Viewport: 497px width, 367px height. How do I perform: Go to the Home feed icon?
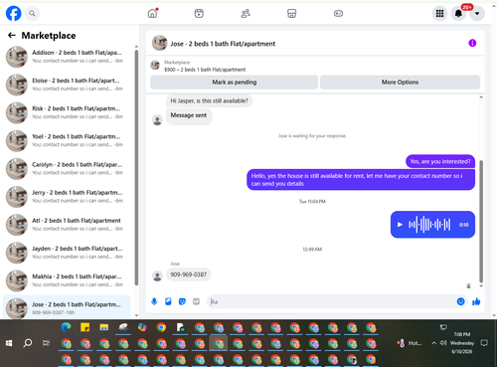tap(152, 13)
